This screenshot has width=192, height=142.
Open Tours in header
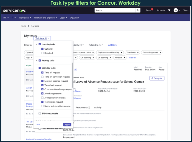click(x=186, y=10)
